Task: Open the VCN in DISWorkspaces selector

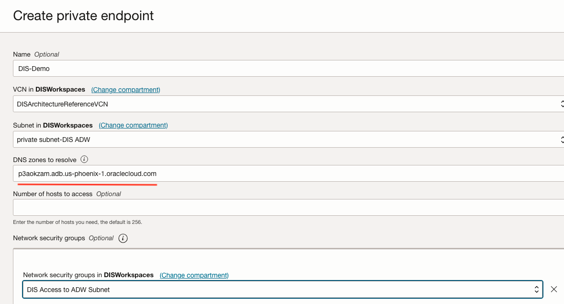Action: 287,104
